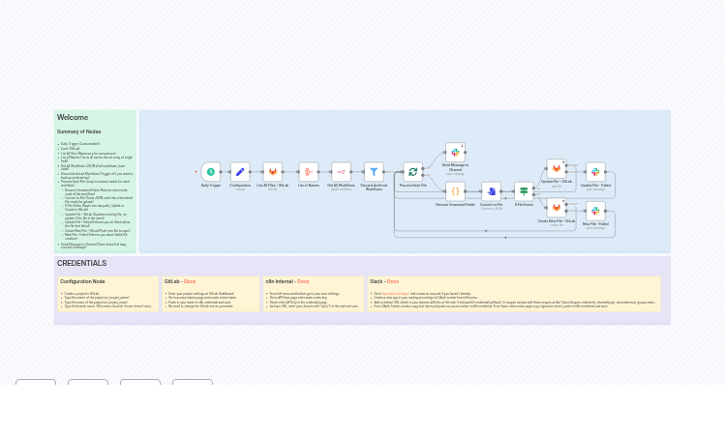Select the Configuration Node credentials note
This screenshot has width=725, height=435.
click(106, 294)
